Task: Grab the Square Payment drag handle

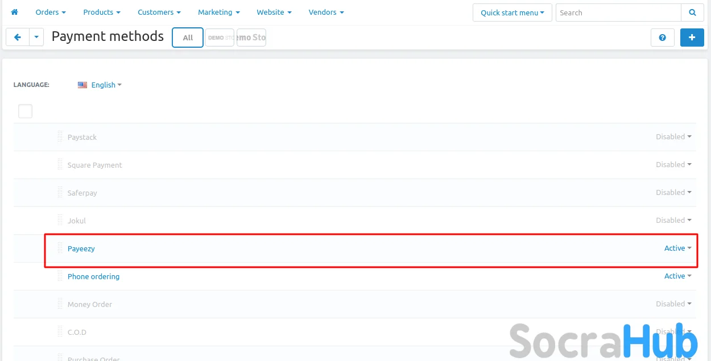Action: pyautogui.click(x=60, y=164)
